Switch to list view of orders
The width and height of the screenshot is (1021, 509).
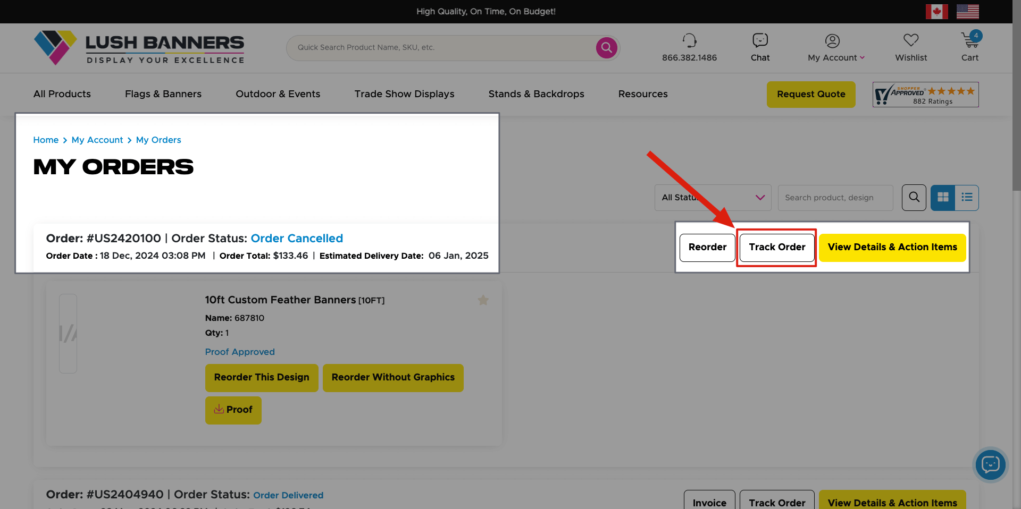(x=966, y=198)
